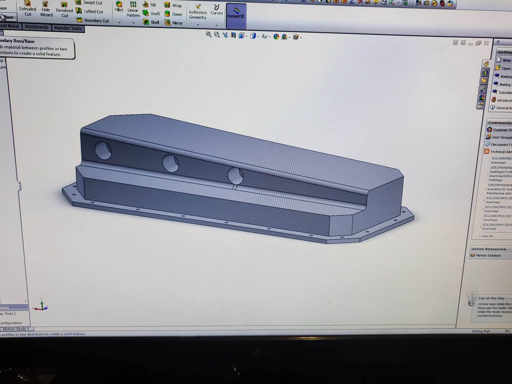Select the Shell feature
Screen dimensions: 512x384
[151, 22]
